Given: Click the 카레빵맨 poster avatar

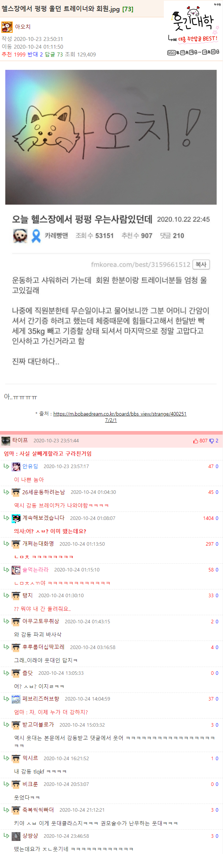Looking at the screenshot, I should (x=20, y=236).
